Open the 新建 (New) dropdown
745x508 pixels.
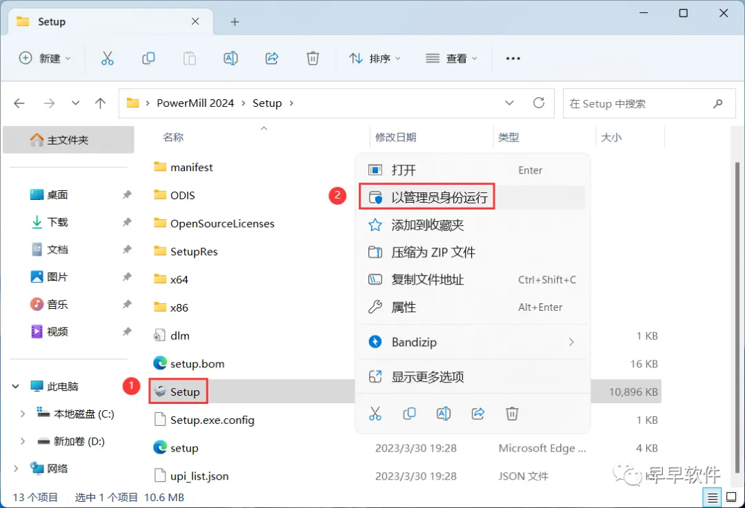click(x=45, y=59)
